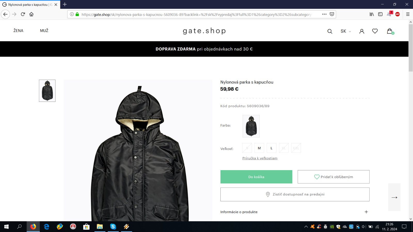Click the Do košíka button
Screen dimensions: 413x232
tap(256, 177)
